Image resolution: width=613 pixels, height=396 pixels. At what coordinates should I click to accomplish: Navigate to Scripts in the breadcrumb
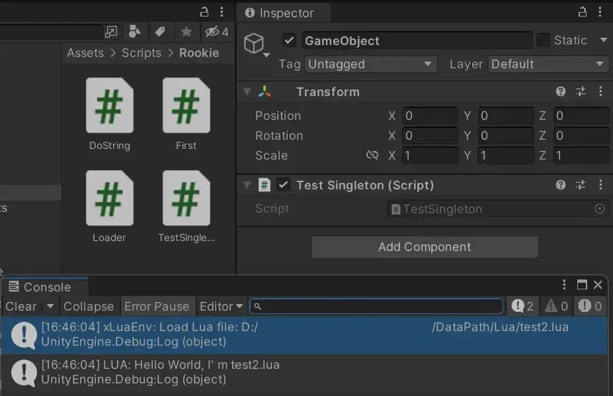tap(142, 53)
